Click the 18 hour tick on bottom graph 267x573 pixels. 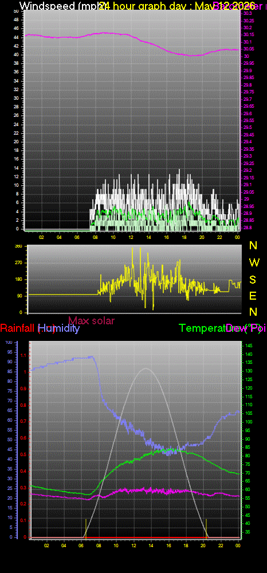coord(186,545)
